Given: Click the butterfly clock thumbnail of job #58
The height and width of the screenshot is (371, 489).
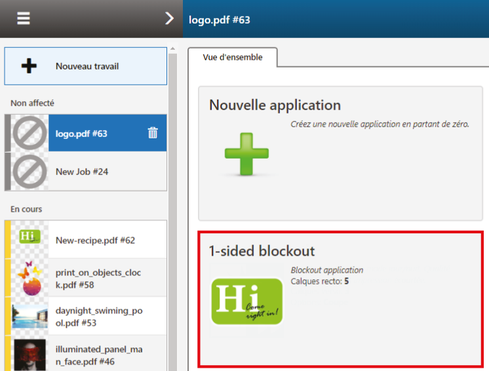Looking at the screenshot, I should 29,278.
